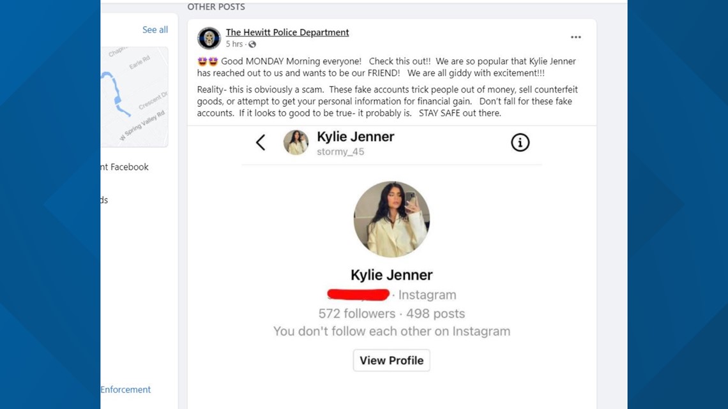Viewport: 728px width, 409px height.
Task: Click the globe public-visibility icon
Action: [252, 45]
